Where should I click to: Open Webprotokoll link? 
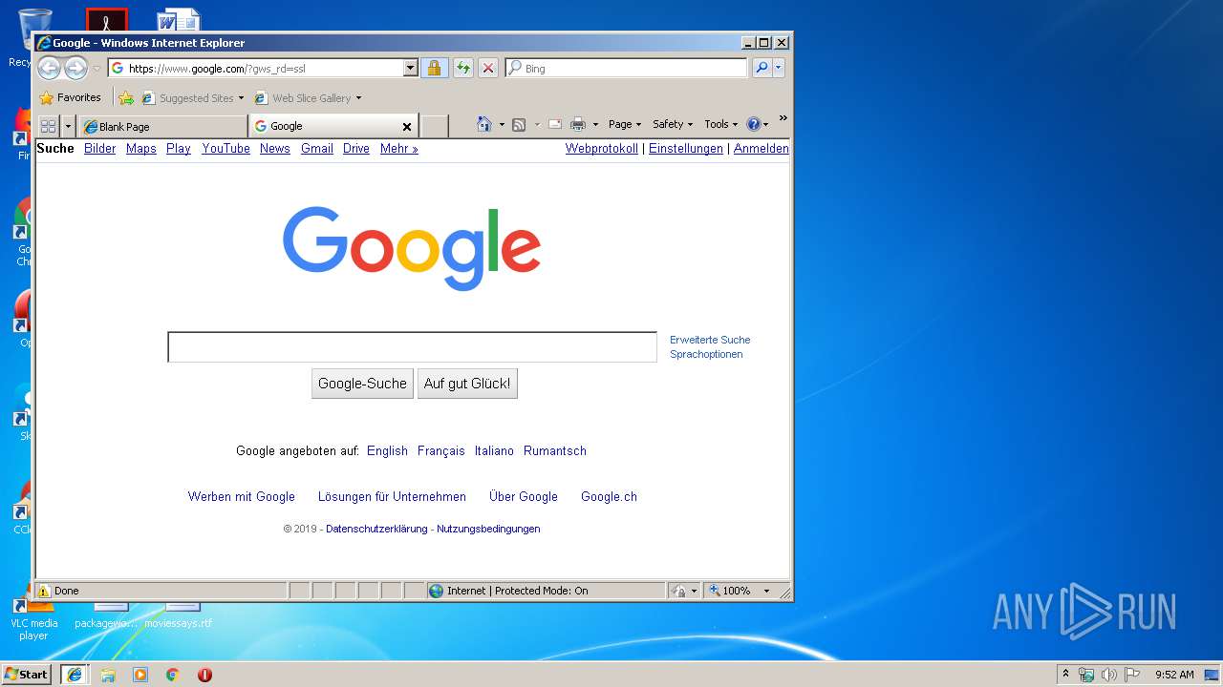[x=601, y=148]
